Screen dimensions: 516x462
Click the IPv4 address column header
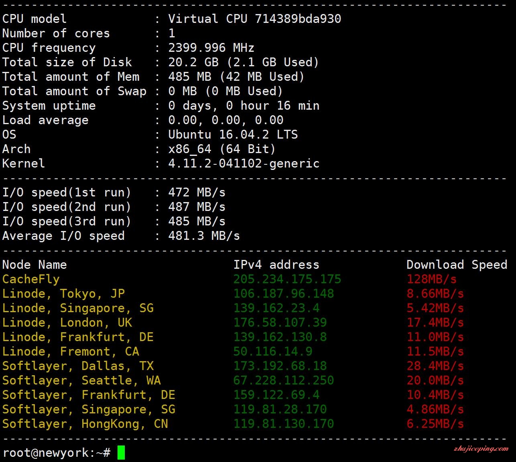point(276,265)
